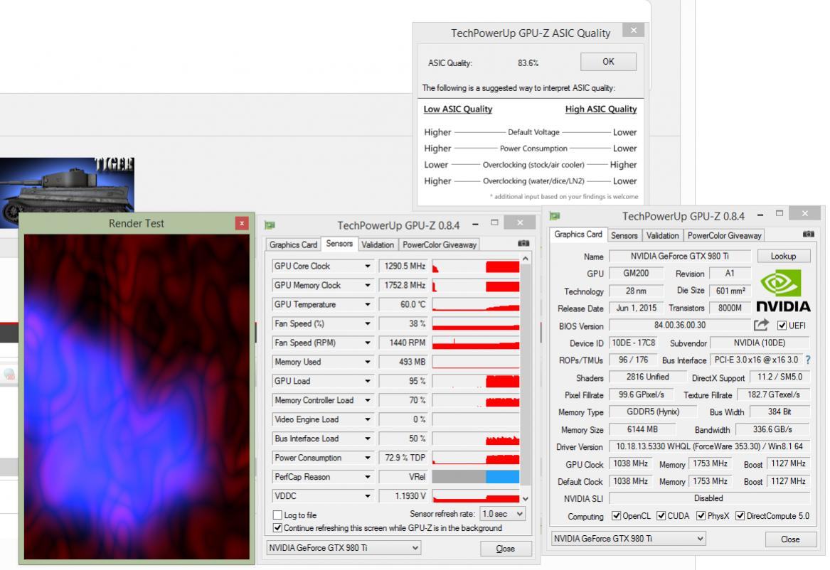Open VDDC sensor dropdown

pyautogui.click(x=368, y=496)
